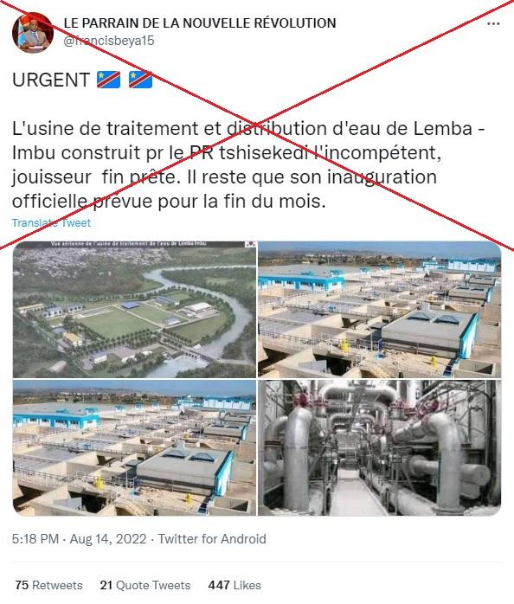Click the first DR Congo flag emoji

(108, 80)
